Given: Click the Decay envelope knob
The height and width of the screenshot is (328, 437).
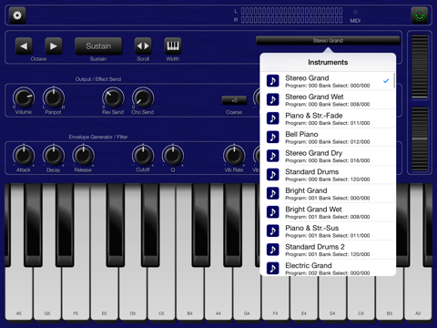Looking at the screenshot, I should click(x=54, y=156).
